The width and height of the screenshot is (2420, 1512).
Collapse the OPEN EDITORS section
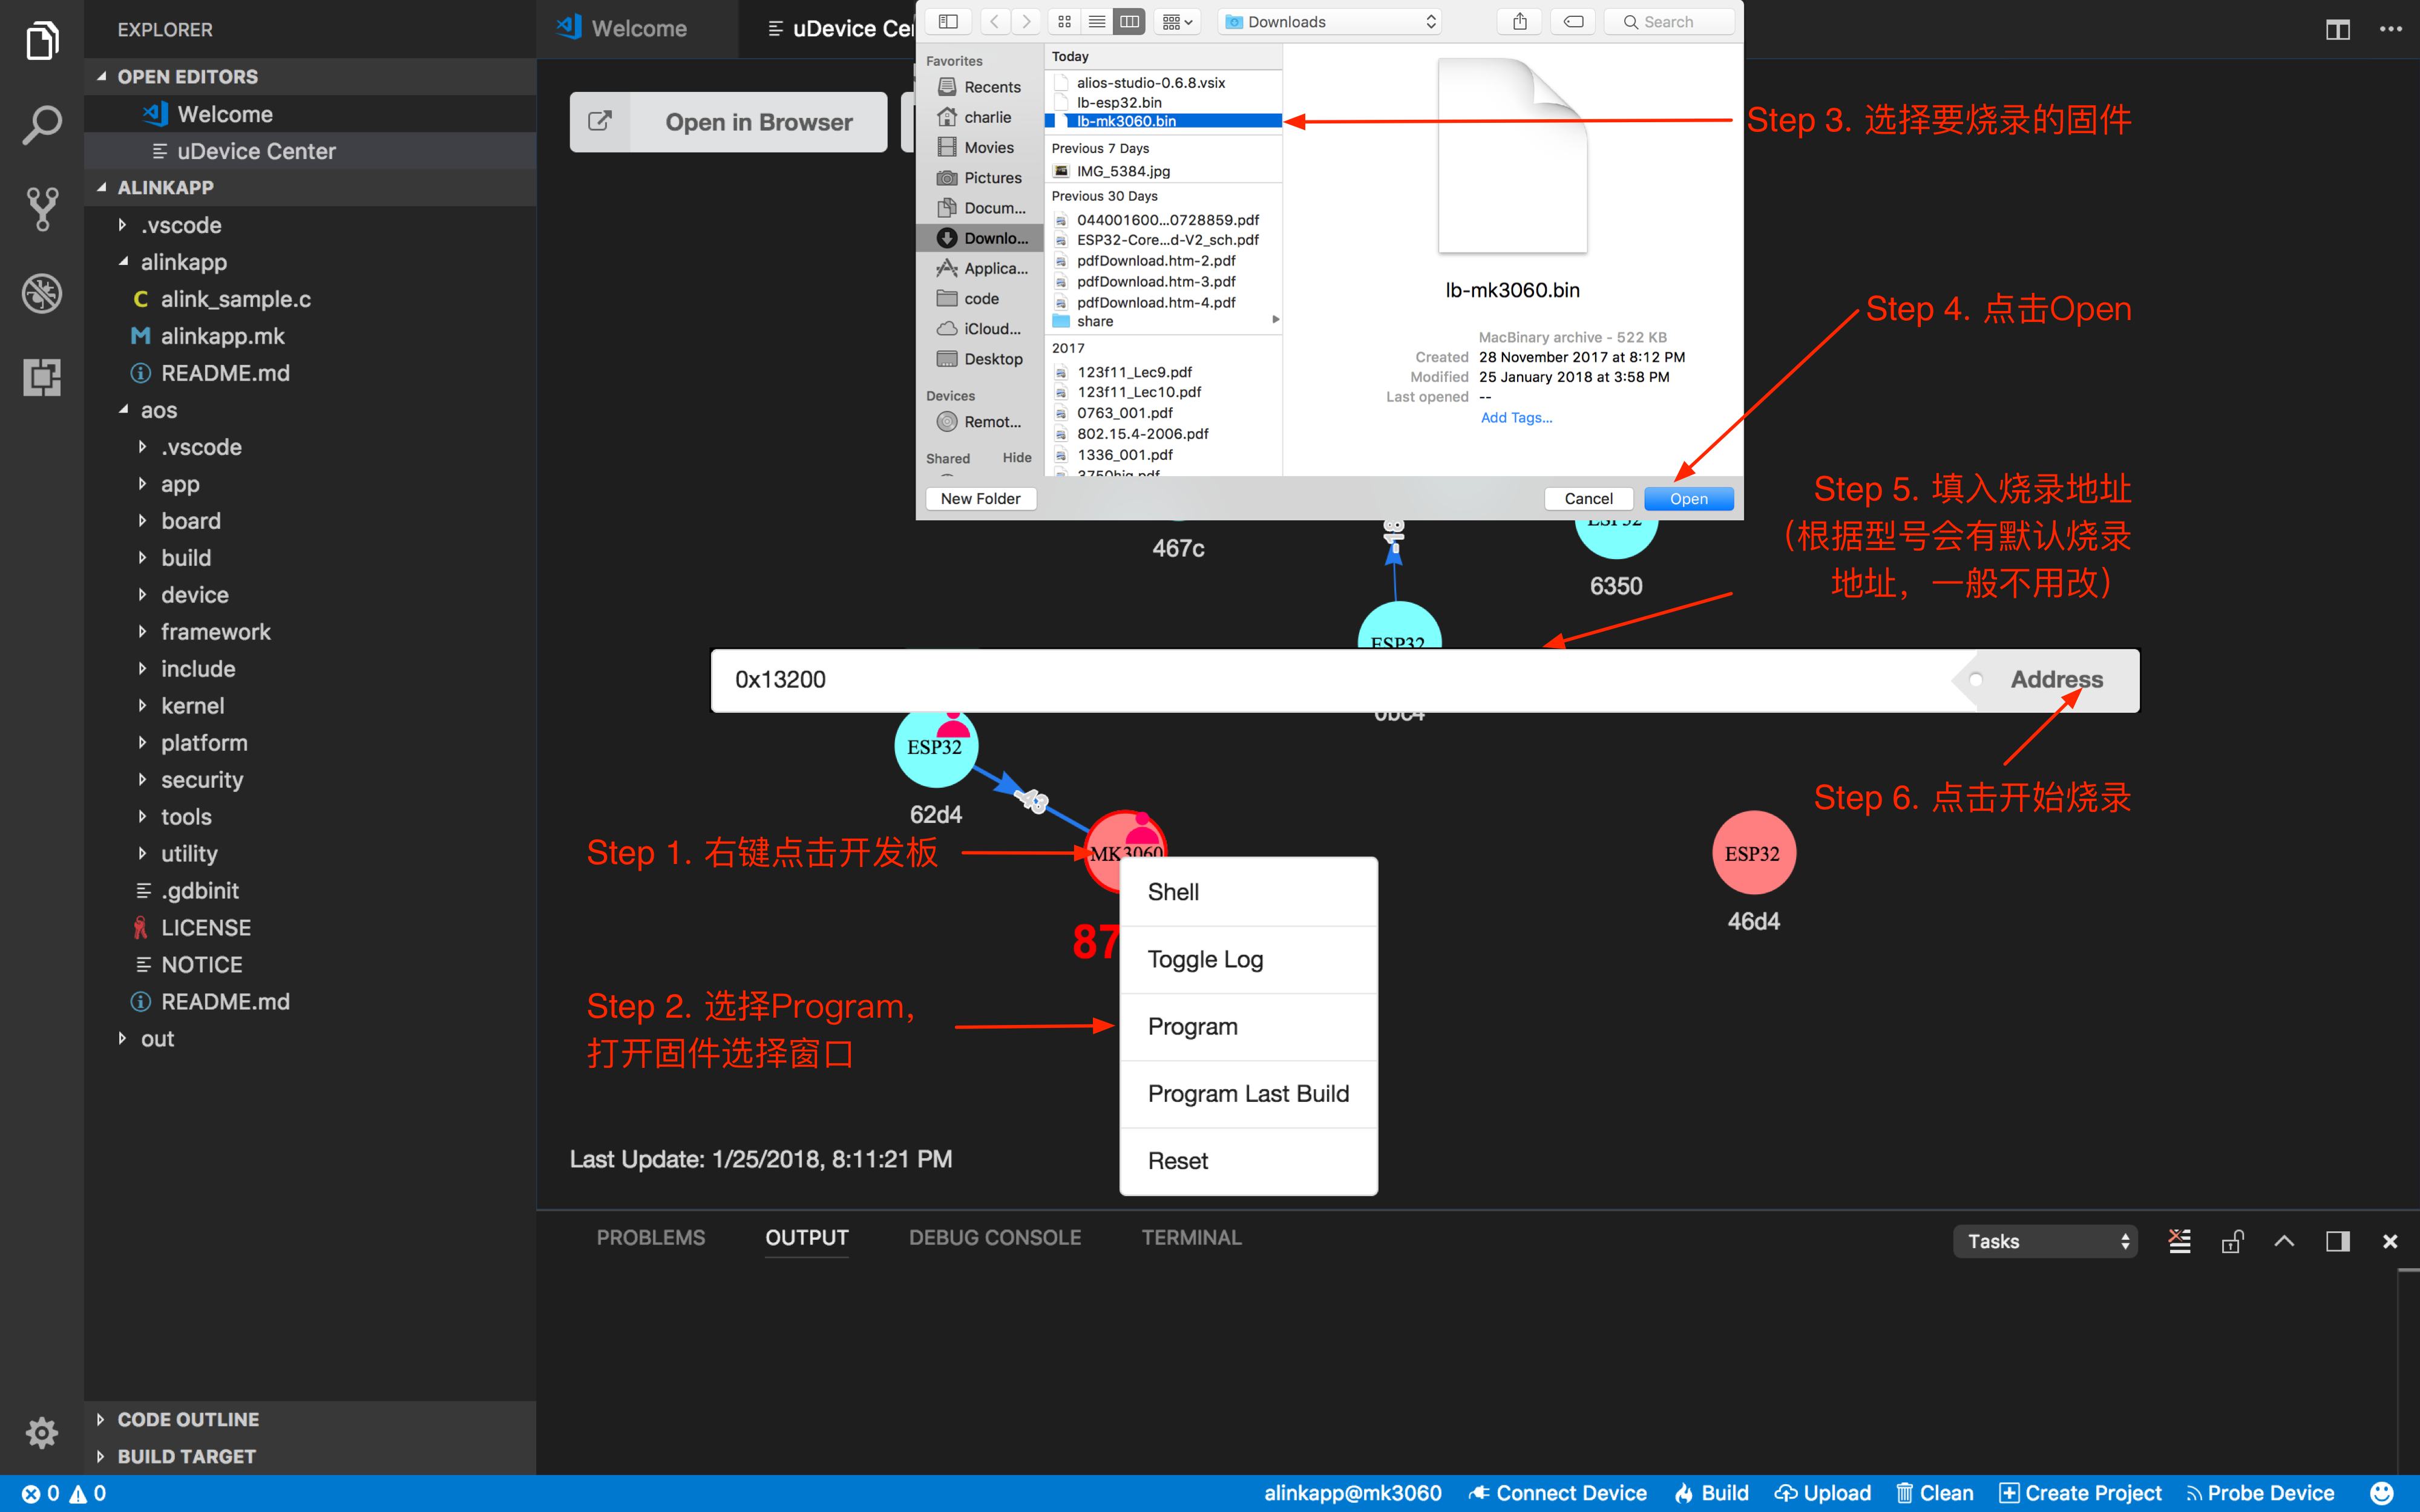coord(310,76)
